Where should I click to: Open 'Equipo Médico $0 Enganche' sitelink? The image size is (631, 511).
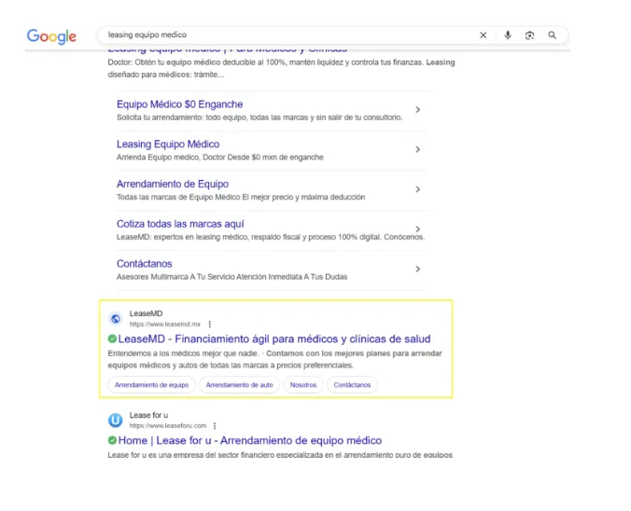click(x=179, y=104)
